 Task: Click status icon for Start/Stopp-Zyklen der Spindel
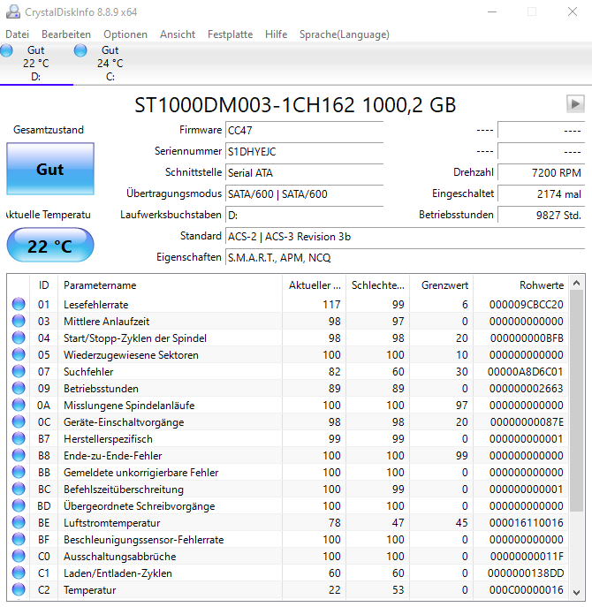coord(19,338)
